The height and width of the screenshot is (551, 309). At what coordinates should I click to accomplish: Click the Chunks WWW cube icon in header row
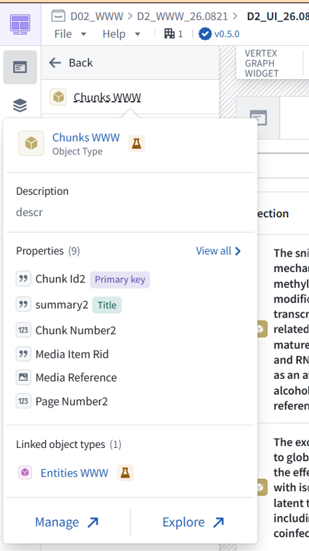pyautogui.click(x=58, y=97)
